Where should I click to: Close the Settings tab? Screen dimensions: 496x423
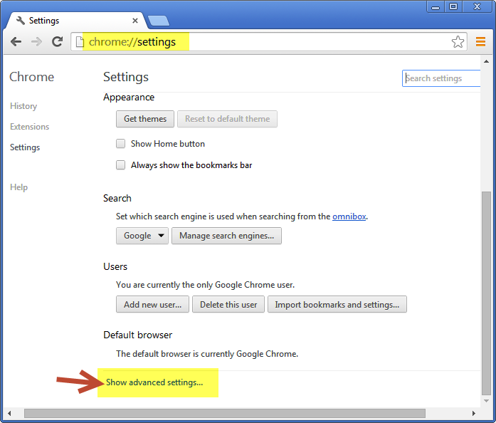pos(135,21)
